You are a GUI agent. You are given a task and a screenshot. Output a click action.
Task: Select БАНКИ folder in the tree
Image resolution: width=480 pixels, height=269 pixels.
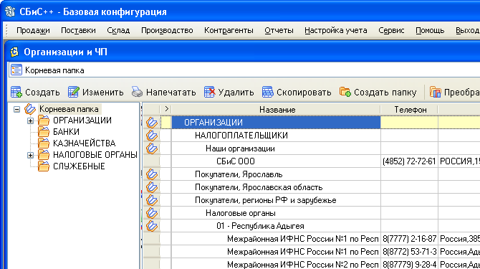[x=66, y=132]
